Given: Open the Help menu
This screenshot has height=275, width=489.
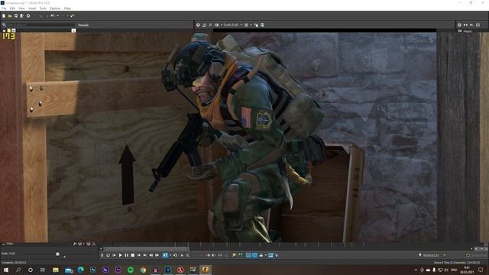Looking at the screenshot, I should point(67,8).
